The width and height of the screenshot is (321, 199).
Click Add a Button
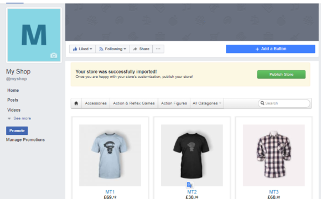point(271,49)
